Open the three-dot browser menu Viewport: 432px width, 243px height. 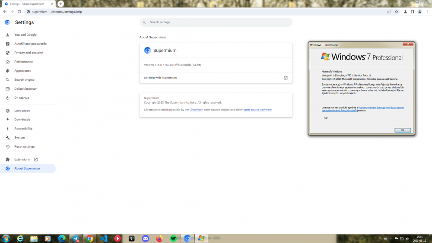pos(427,12)
